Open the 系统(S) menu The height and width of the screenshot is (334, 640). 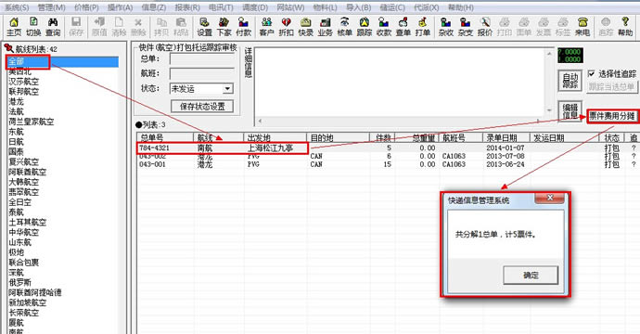click(17, 7)
